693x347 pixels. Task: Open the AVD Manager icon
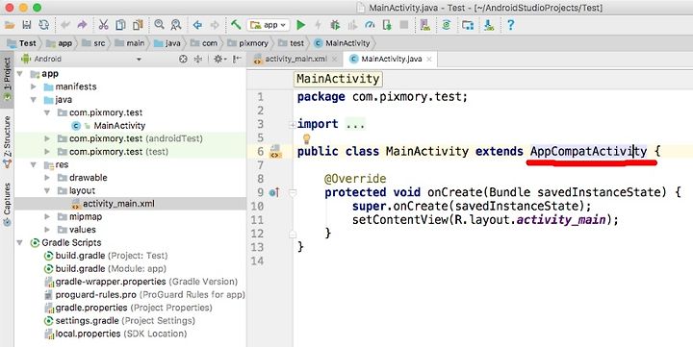(425, 25)
